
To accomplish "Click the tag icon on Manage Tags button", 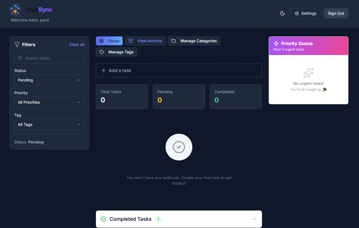I will 102,52.
